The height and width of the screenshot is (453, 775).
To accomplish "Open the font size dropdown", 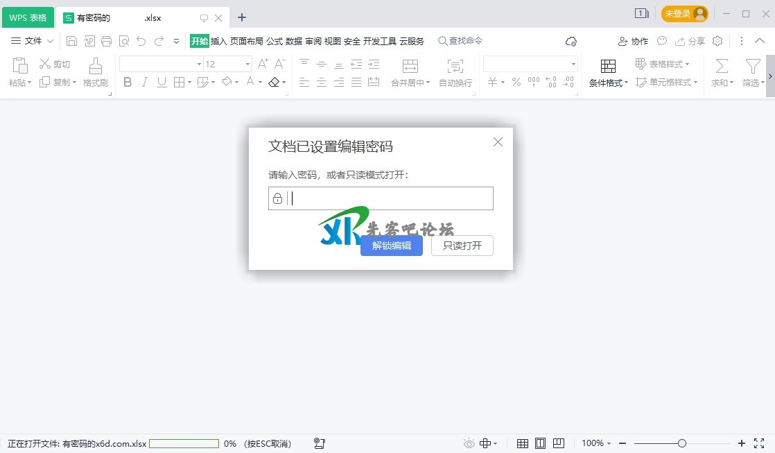I will pyautogui.click(x=247, y=64).
